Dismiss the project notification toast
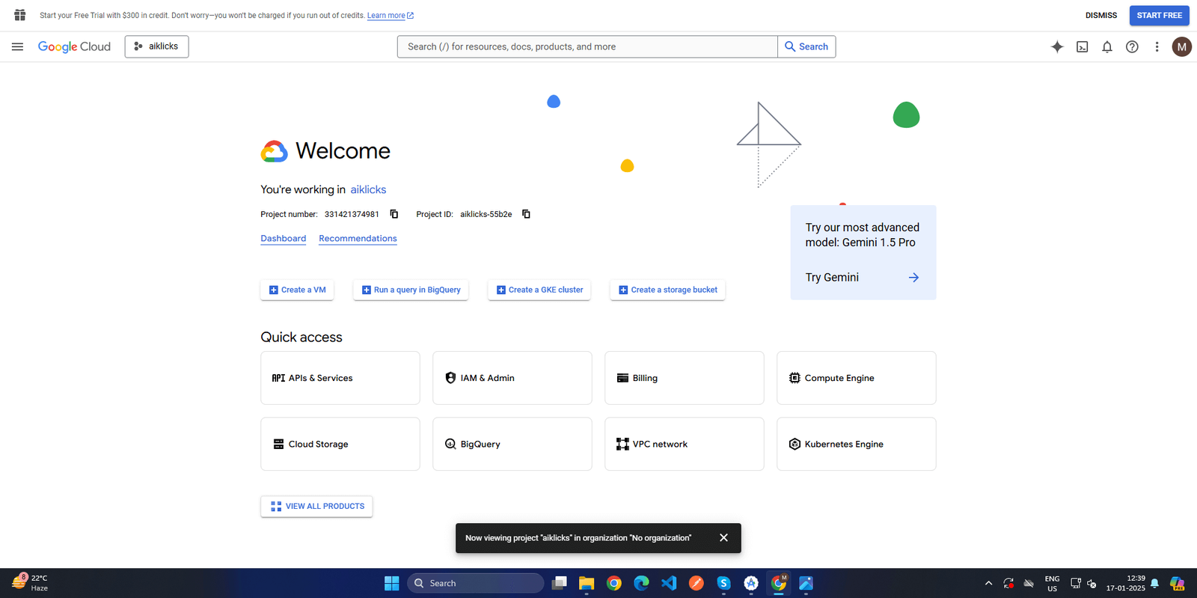The image size is (1197, 598). (x=723, y=538)
